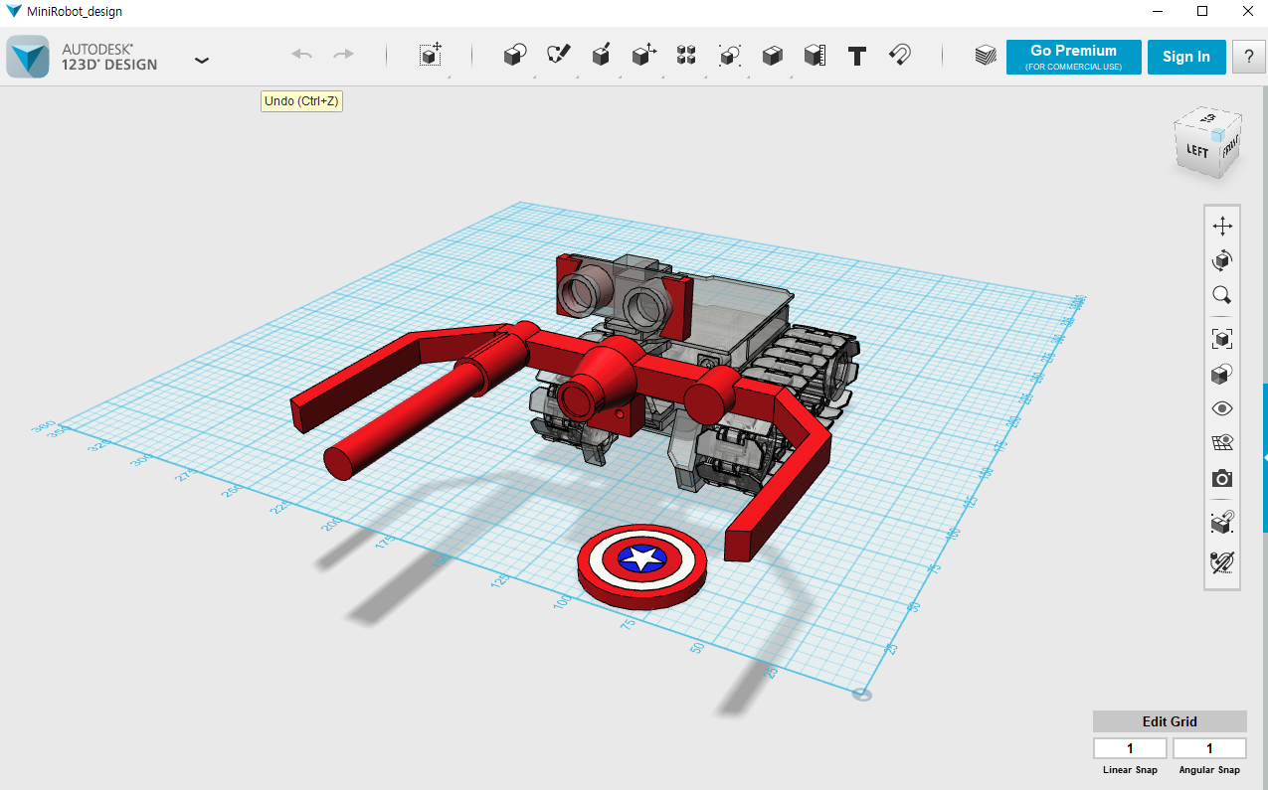Activate the Zoom magnifier tool
This screenshot has height=790, width=1268.
tap(1222, 295)
